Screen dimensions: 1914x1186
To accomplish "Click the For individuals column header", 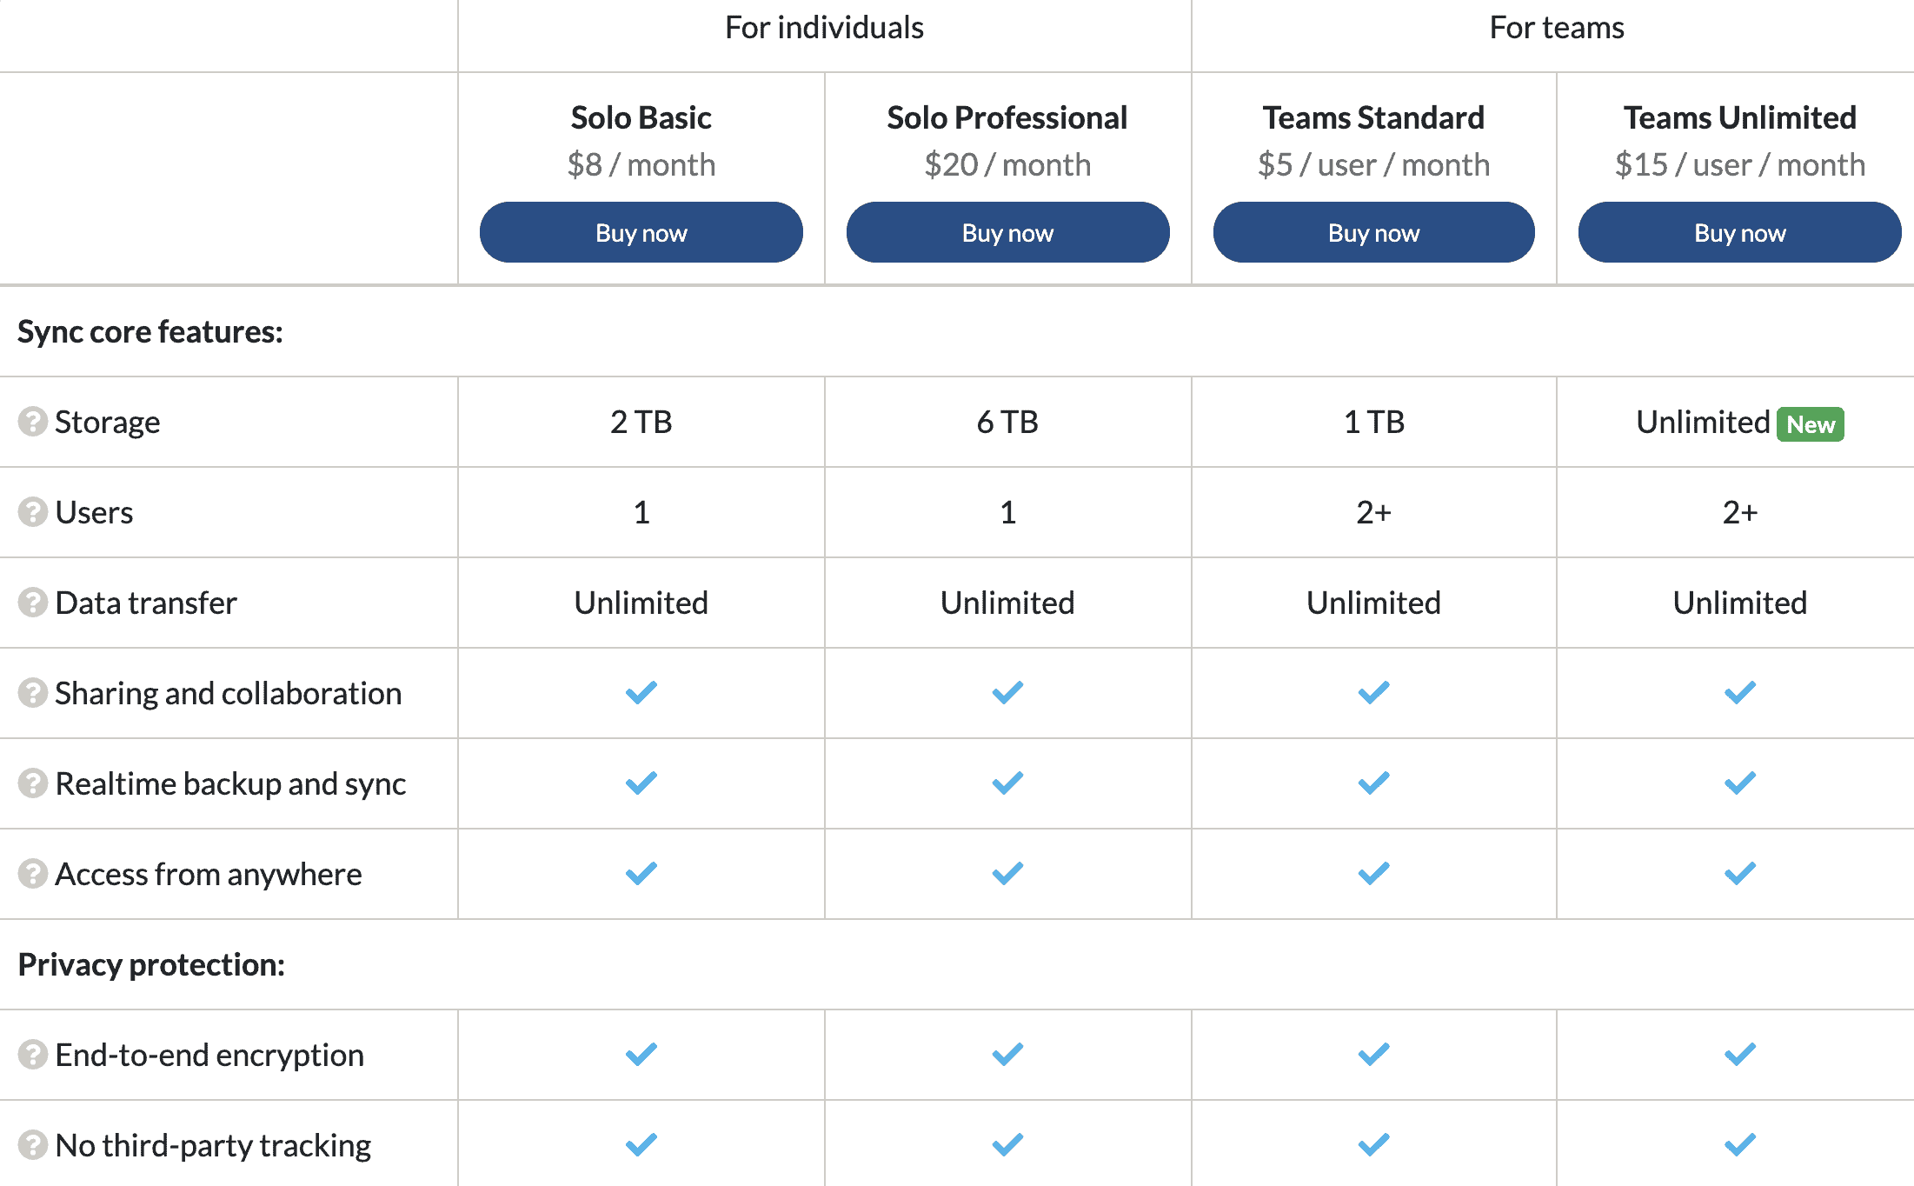I will [824, 28].
